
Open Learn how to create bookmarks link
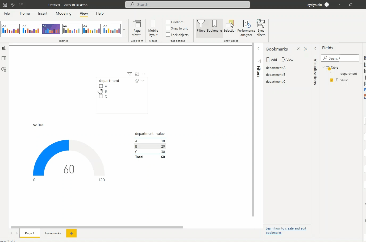pos(286,231)
